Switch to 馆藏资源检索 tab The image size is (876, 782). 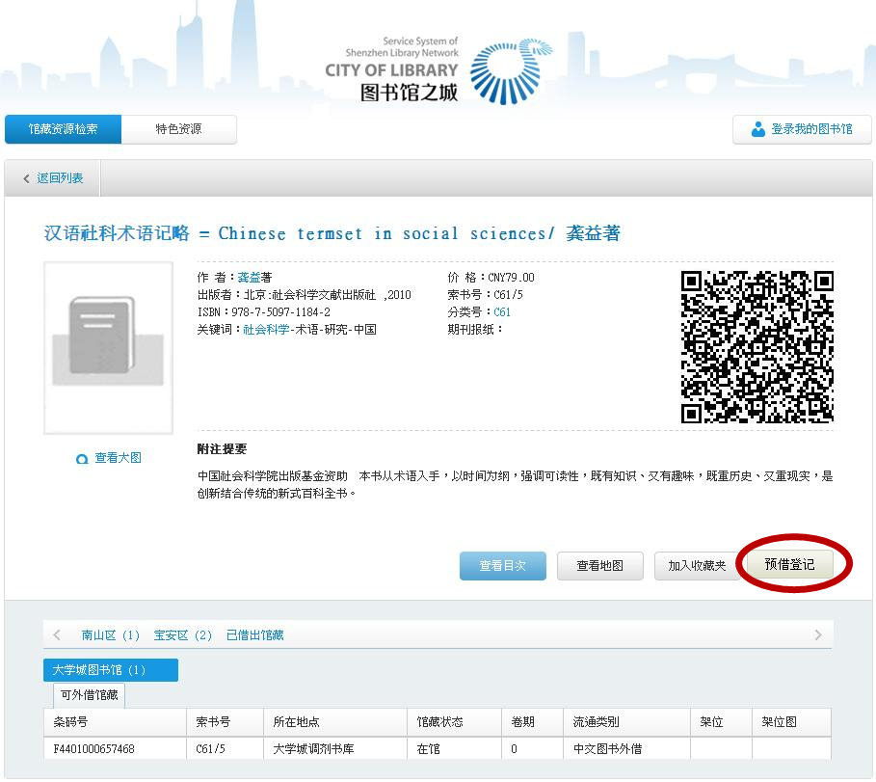pyautogui.click(x=63, y=129)
